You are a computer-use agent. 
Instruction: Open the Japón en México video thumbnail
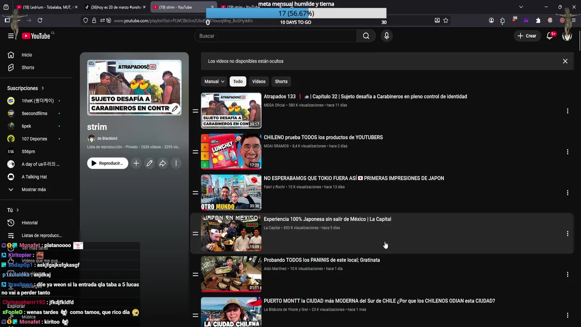[x=231, y=233]
